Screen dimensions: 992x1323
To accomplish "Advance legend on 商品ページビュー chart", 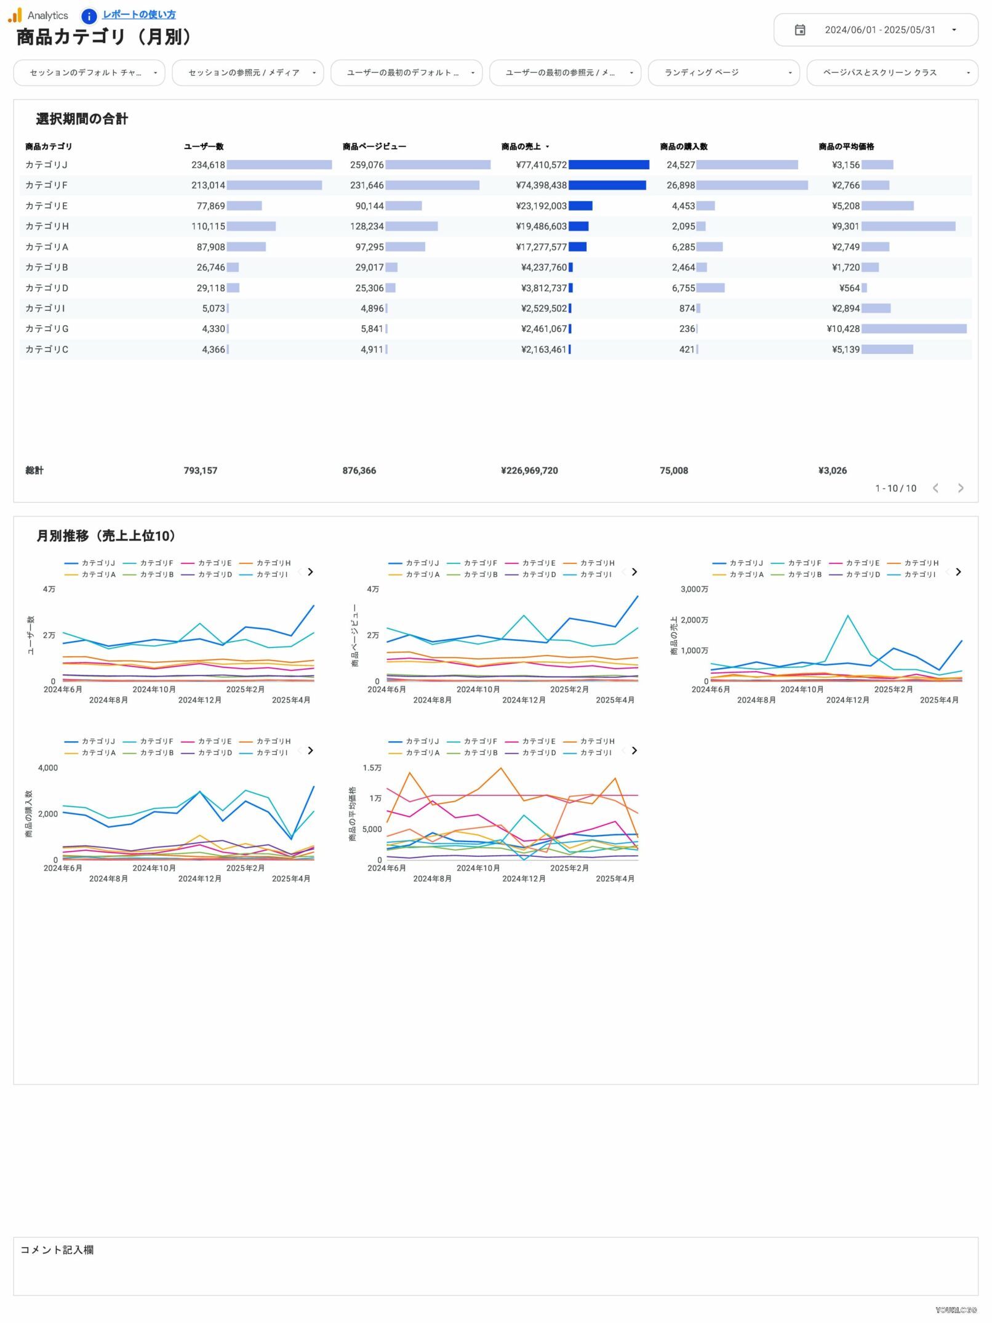I will (634, 572).
